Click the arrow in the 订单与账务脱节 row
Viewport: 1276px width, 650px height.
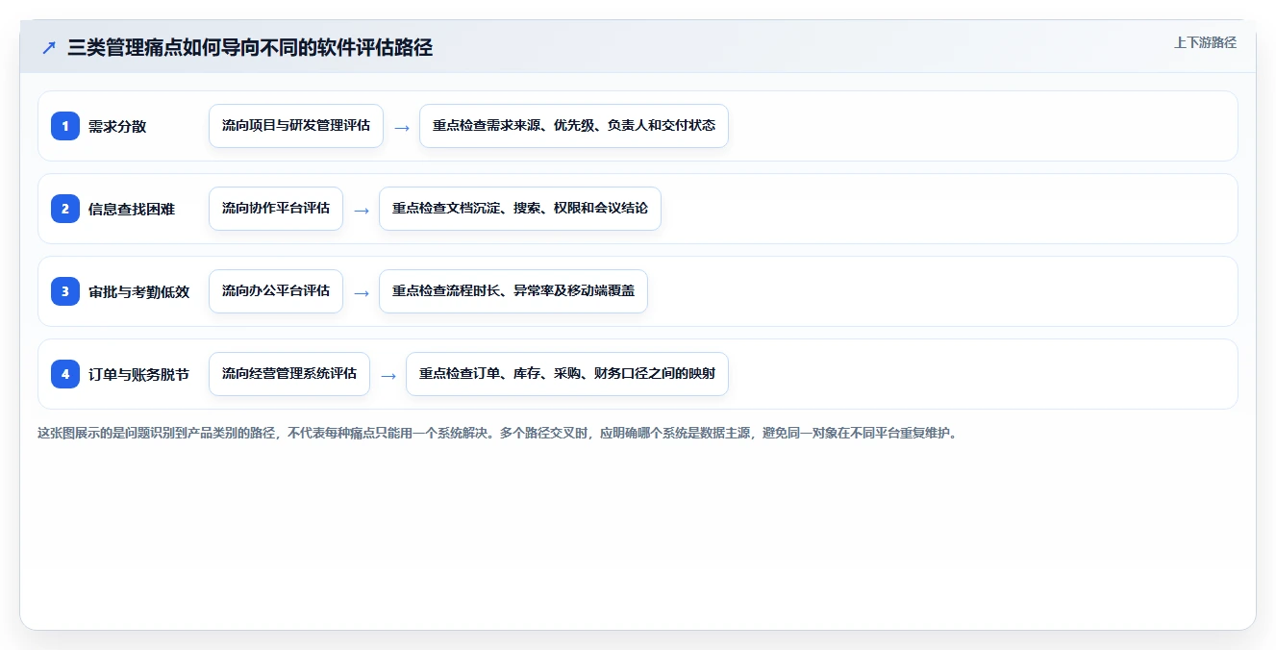388,375
